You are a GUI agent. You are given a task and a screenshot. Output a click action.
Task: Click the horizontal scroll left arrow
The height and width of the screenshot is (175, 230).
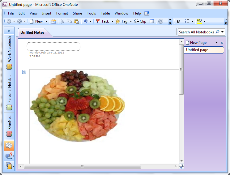coord(21,166)
